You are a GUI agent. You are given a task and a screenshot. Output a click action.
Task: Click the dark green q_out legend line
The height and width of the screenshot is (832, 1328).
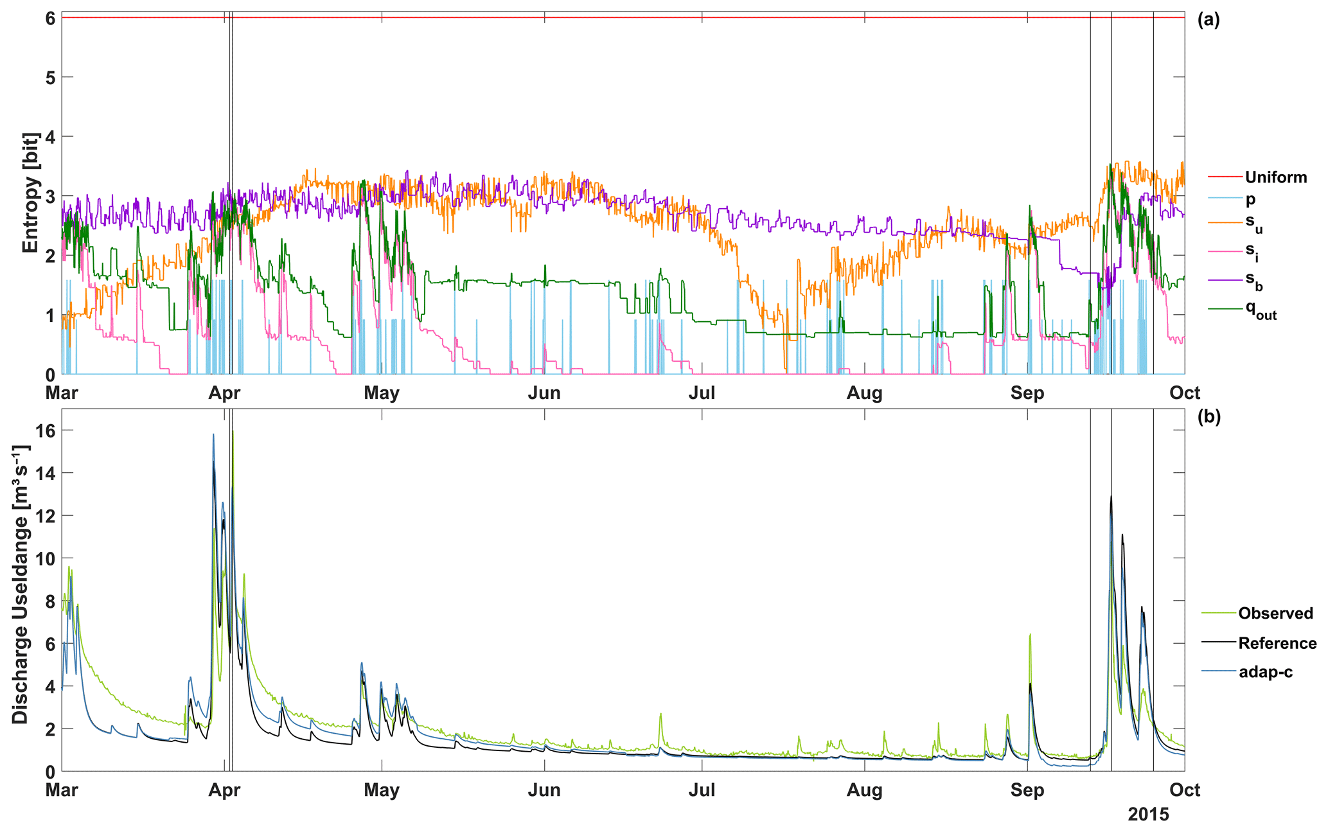1225,308
